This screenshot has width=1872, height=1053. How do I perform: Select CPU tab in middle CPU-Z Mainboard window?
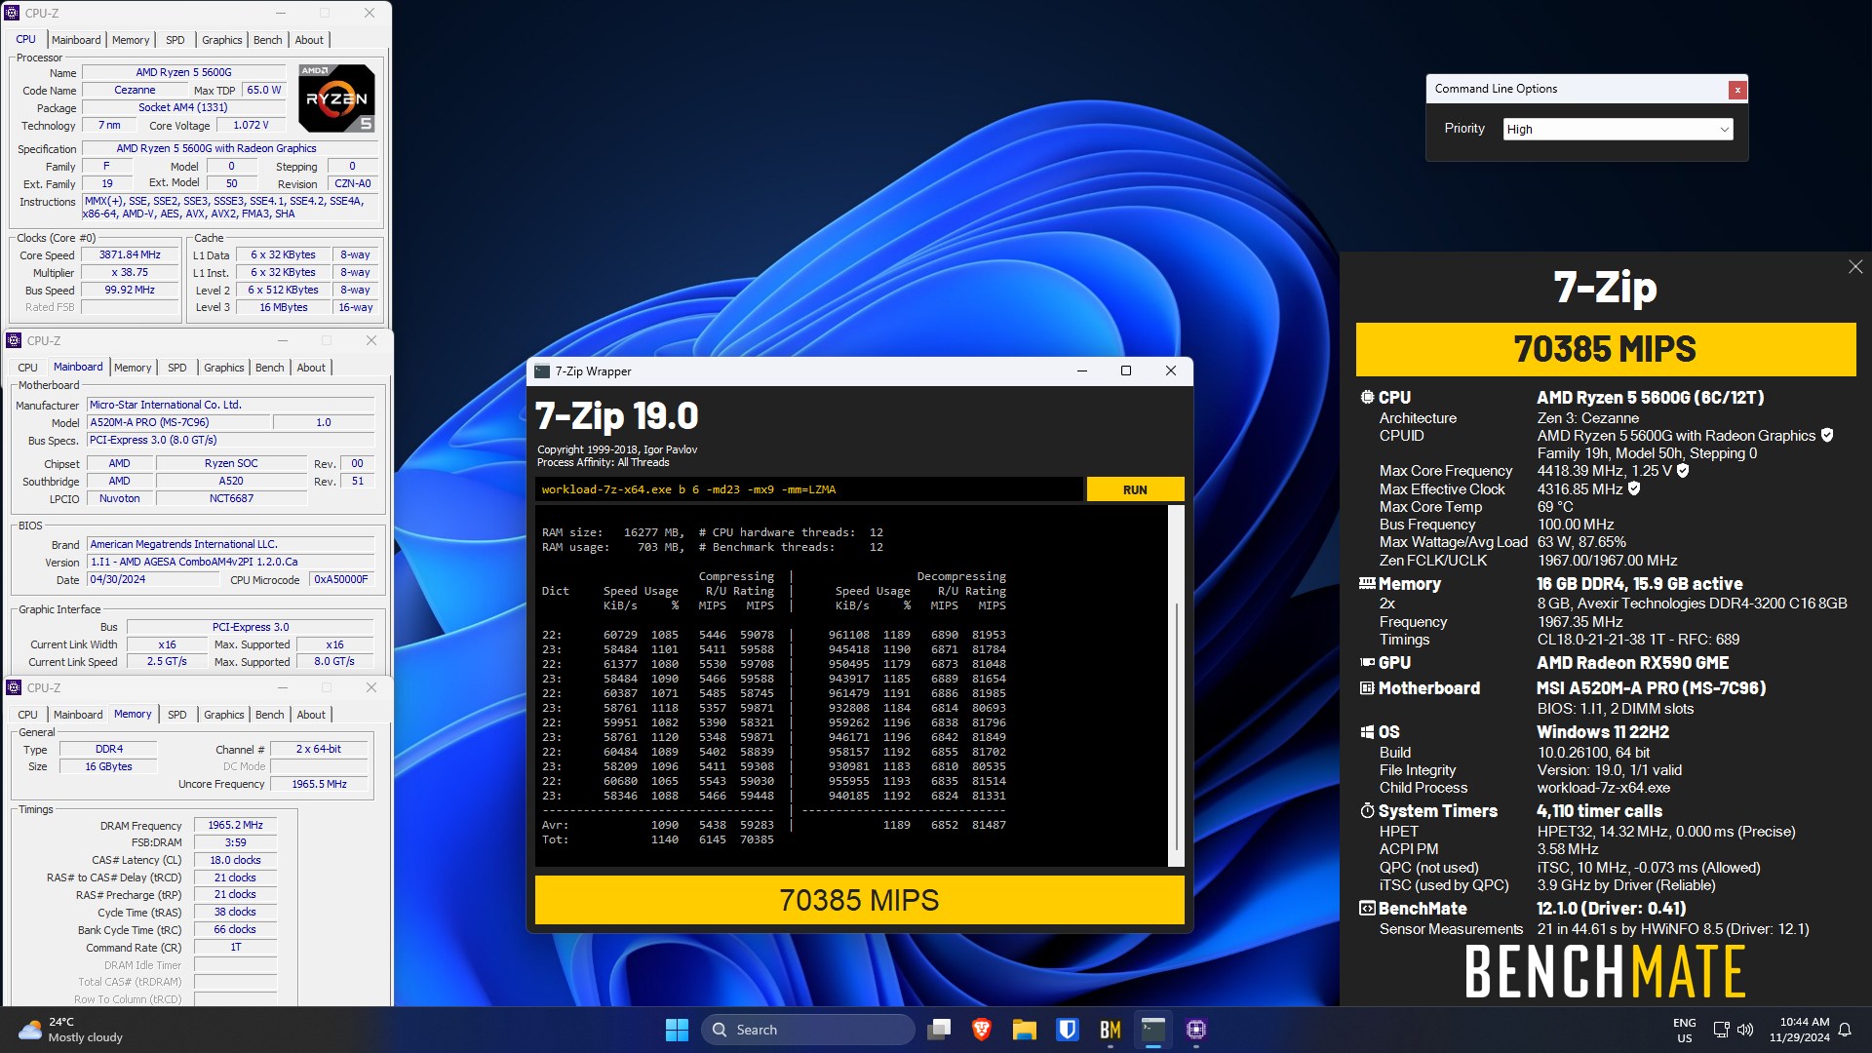click(x=27, y=368)
